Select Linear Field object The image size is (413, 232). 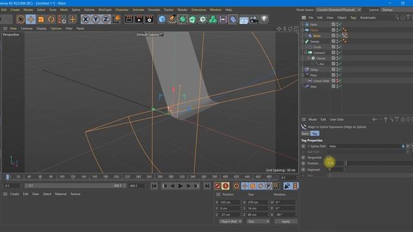[x=321, y=81]
